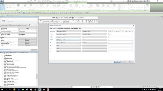Viewport: 163px width, 91px height.
Task: Open File Explorer from the taskbar
Action: (x=23, y=89)
